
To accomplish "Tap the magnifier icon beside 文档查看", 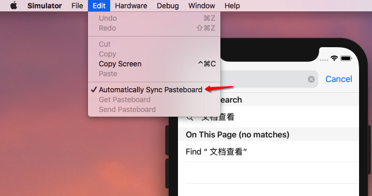I will pyautogui.click(x=189, y=117).
